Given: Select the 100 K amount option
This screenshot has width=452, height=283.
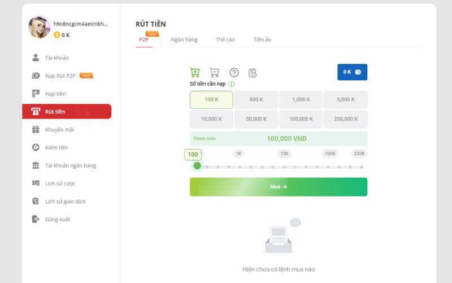Looking at the screenshot, I should [211, 100].
